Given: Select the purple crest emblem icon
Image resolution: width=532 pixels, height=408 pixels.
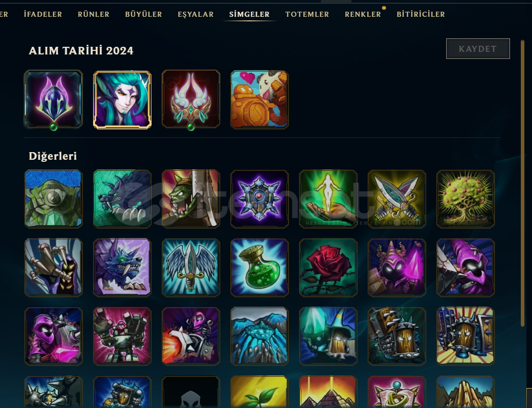Looking at the screenshot, I should (x=53, y=99).
